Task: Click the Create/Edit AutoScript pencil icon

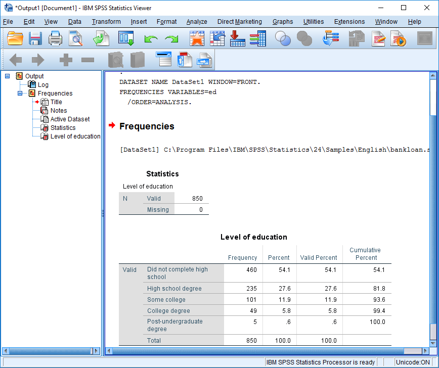Action: [378, 38]
